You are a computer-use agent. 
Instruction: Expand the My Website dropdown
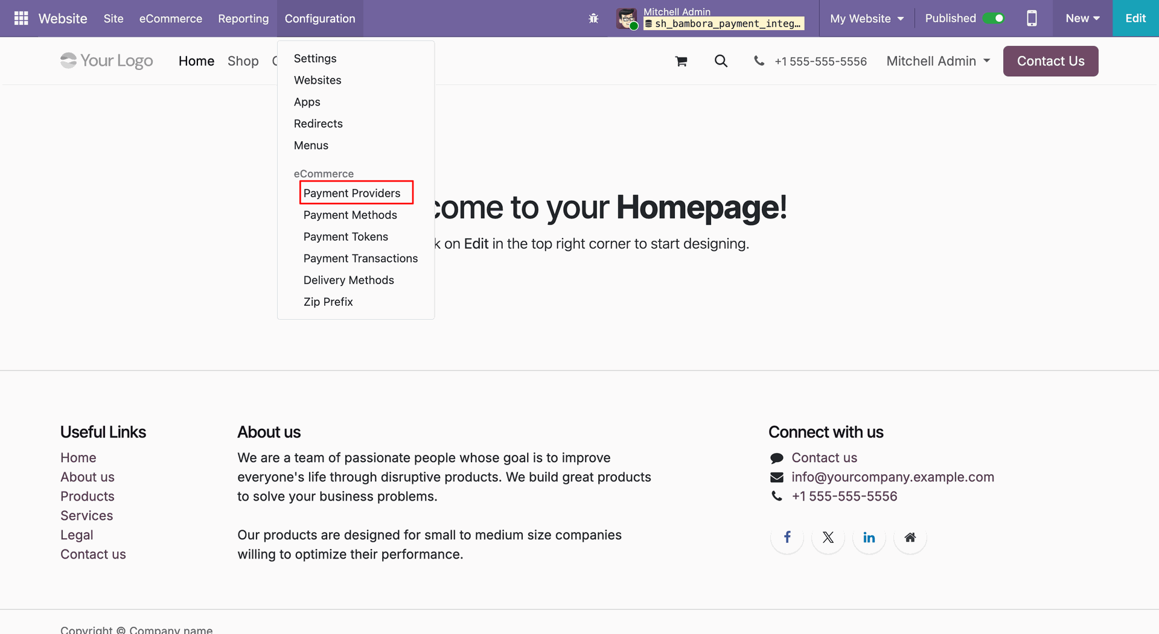(867, 18)
